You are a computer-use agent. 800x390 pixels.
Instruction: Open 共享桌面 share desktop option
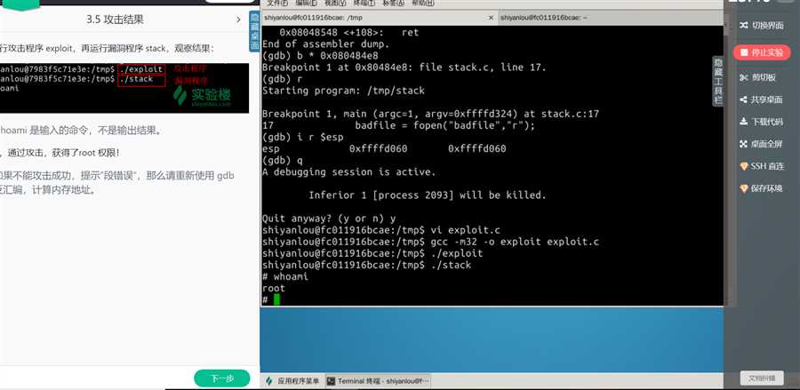tap(761, 99)
